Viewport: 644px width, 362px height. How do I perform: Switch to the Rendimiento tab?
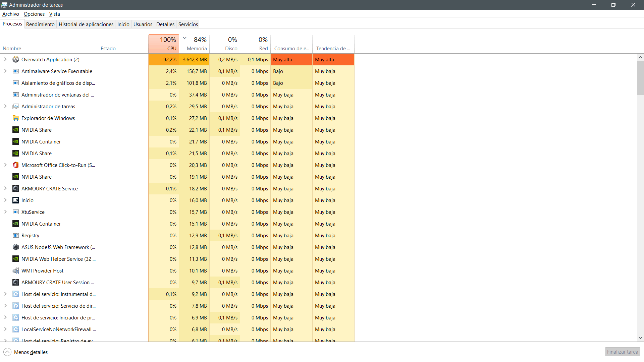coord(40,24)
